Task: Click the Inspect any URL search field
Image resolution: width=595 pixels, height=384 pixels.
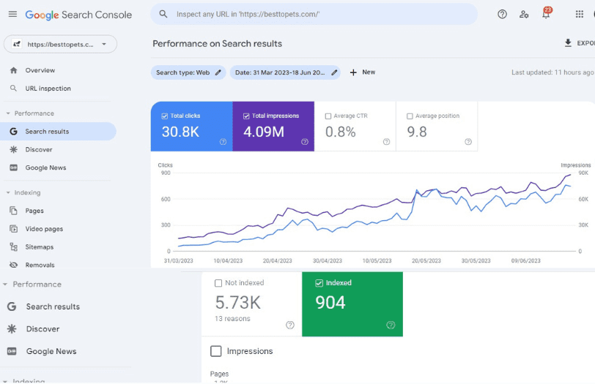Action: [x=314, y=15]
